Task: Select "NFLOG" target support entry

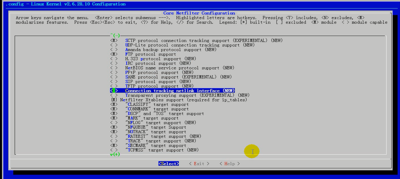Action: click(x=161, y=123)
